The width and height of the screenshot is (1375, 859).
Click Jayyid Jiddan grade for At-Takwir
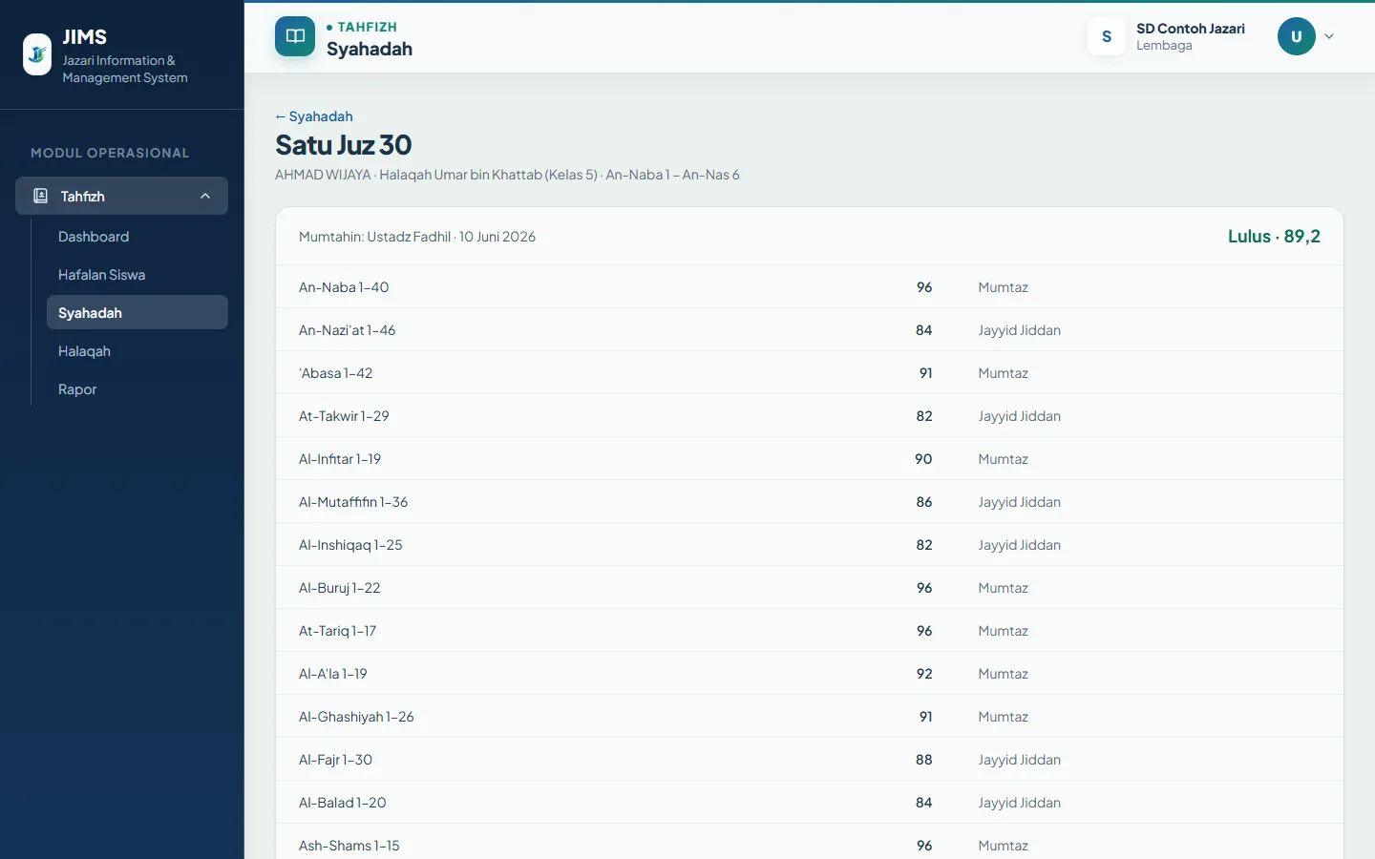(x=1019, y=416)
